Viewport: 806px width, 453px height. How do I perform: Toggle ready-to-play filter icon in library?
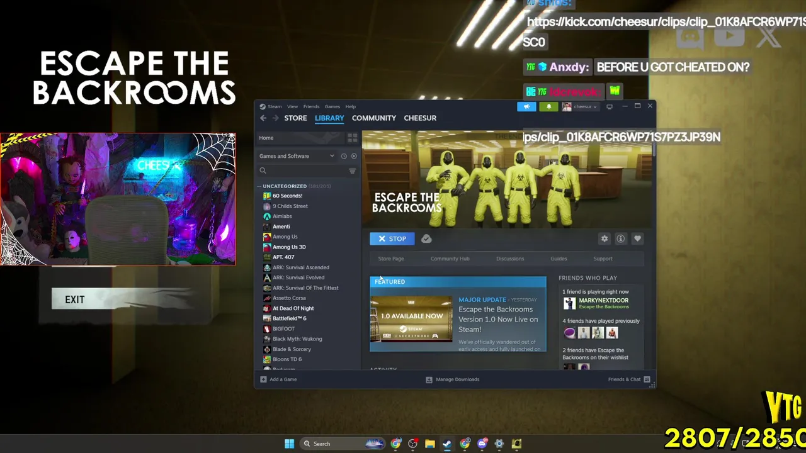pos(354,156)
